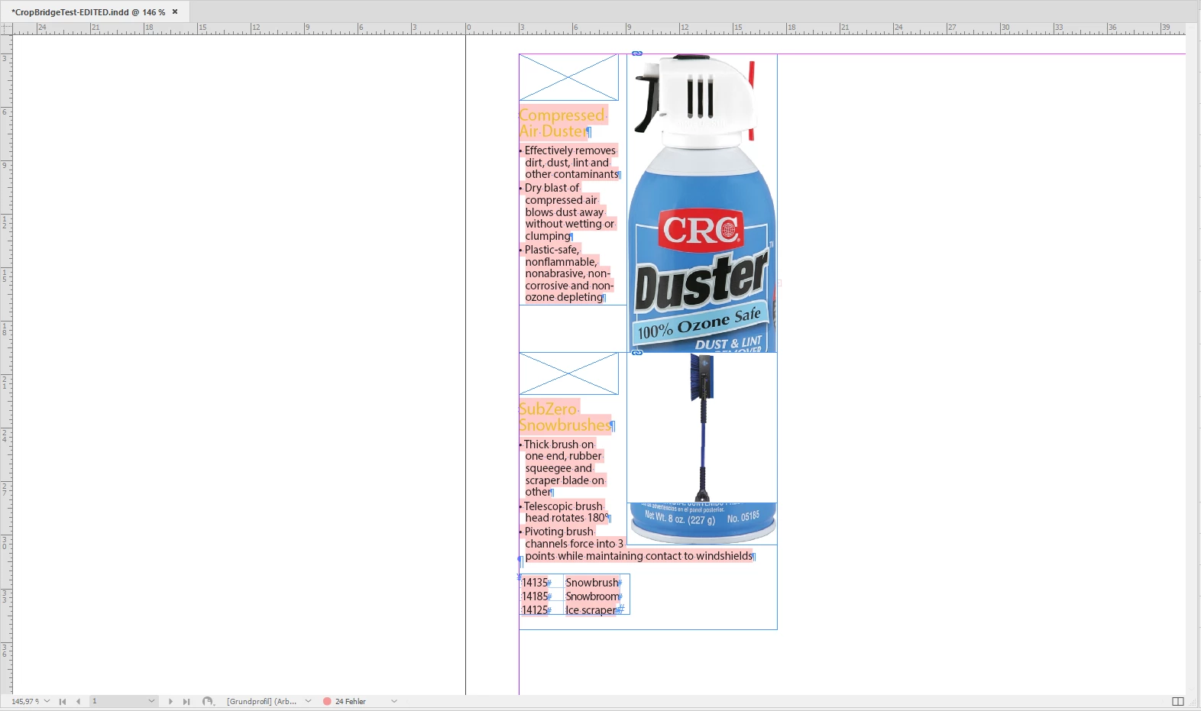Image resolution: width=1201 pixels, height=711 pixels.
Task: Select the empty placeholder frame above Compressed Air Duster
Action: [568, 77]
